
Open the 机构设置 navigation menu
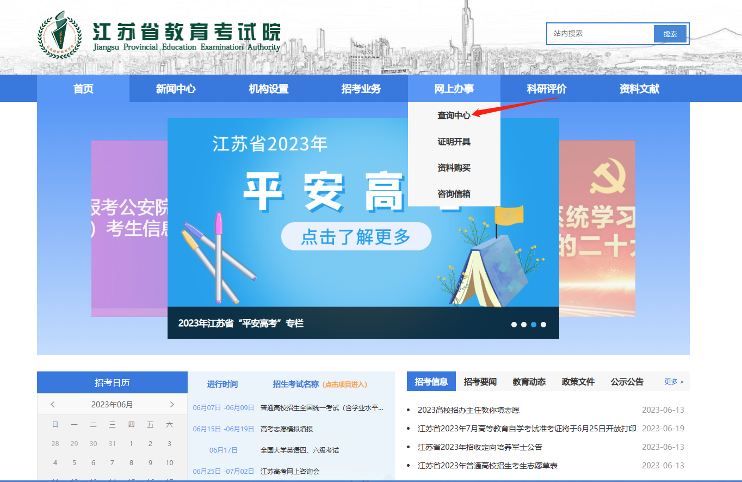point(269,89)
